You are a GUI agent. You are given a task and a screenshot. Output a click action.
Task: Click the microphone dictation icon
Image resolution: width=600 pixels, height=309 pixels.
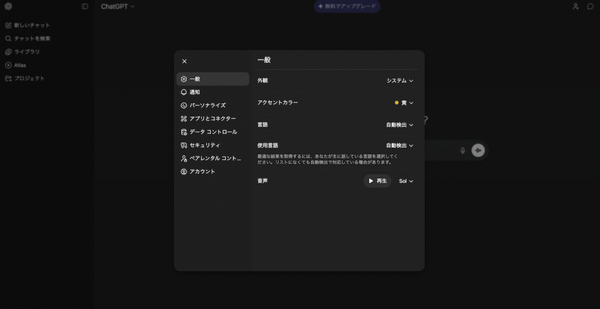click(462, 150)
